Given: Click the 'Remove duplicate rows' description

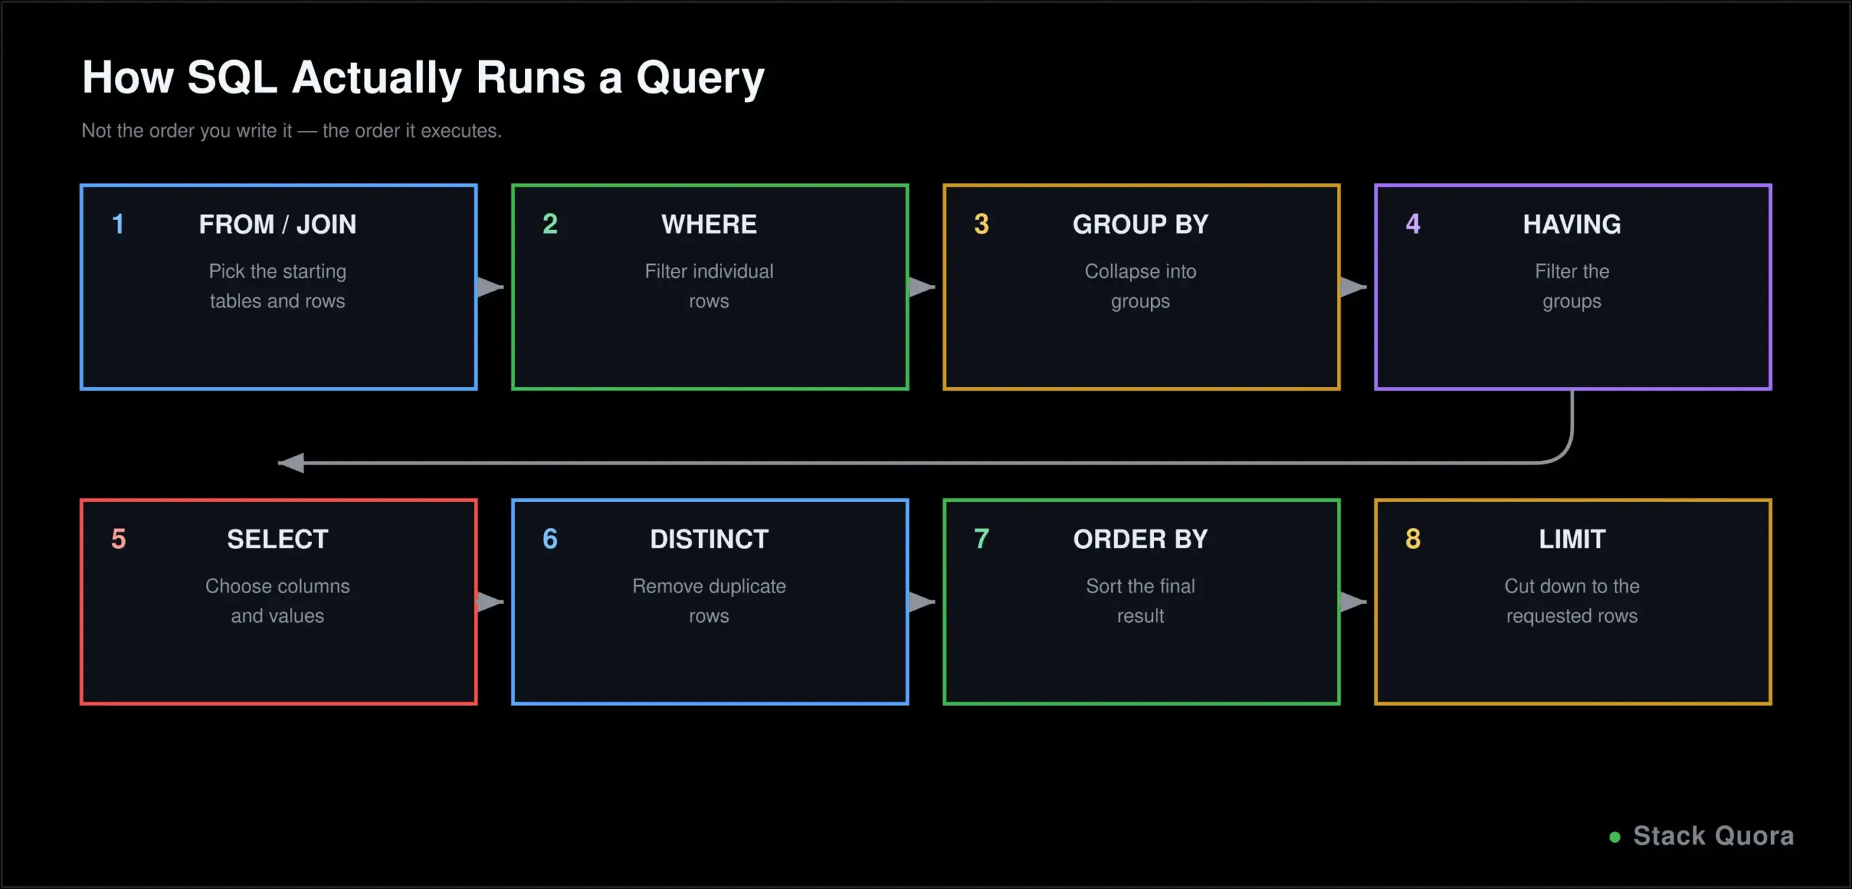Looking at the screenshot, I should [709, 600].
